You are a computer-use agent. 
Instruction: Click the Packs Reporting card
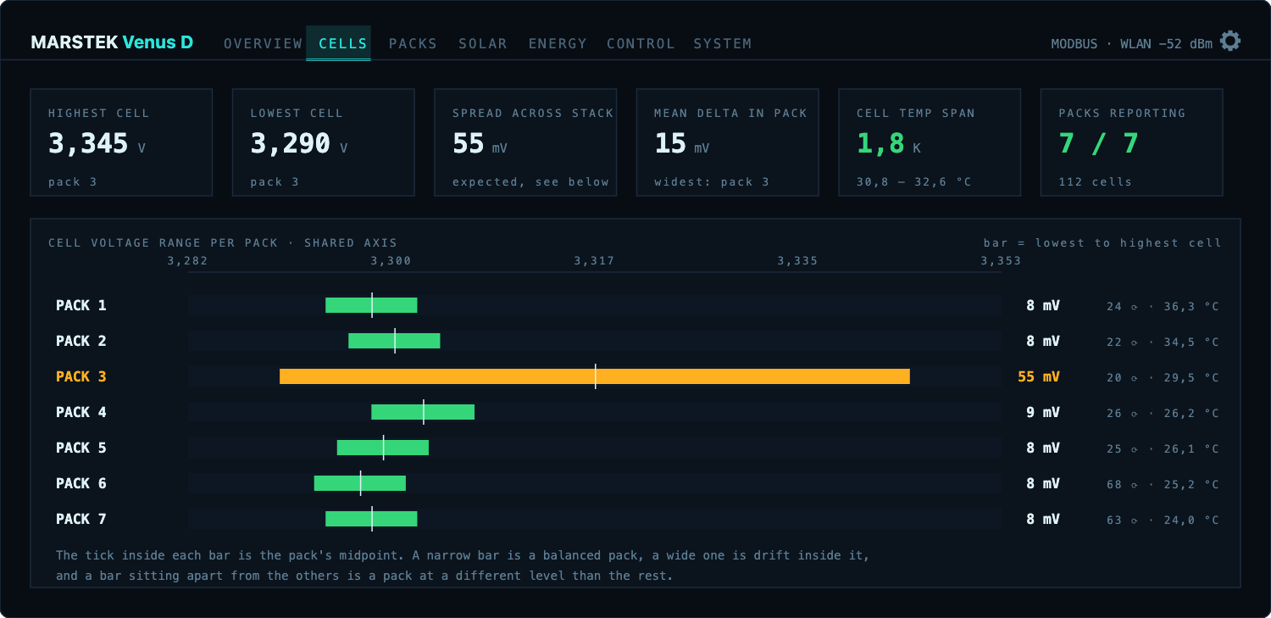(x=1132, y=142)
